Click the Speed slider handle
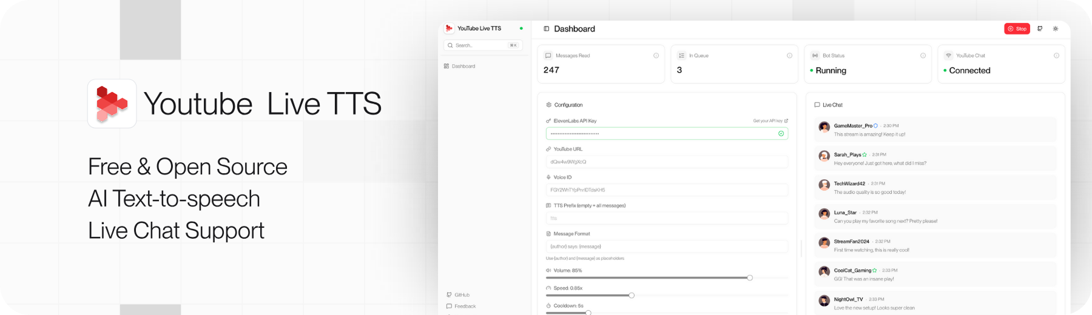1092x315 pixels. click(x=632, y=296)
